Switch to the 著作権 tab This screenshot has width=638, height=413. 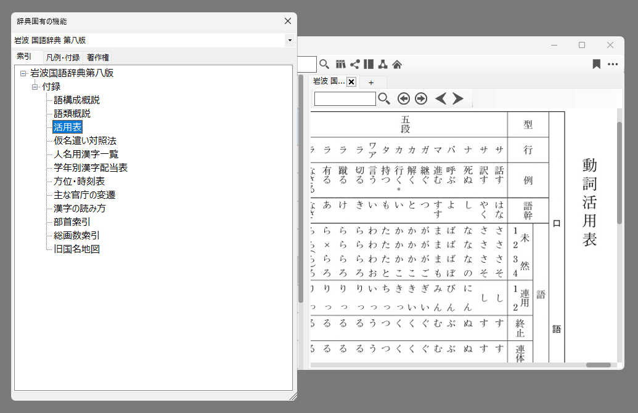[98, 57]
